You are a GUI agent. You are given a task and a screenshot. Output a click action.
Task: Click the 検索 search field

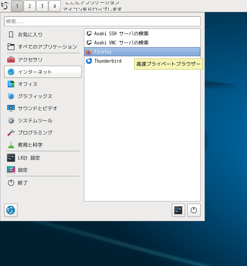click(x=102, y=21)
